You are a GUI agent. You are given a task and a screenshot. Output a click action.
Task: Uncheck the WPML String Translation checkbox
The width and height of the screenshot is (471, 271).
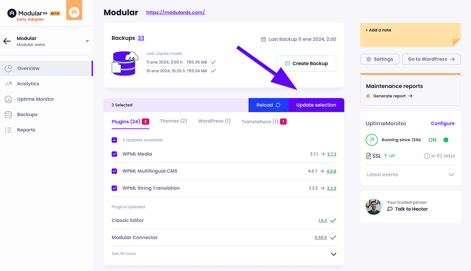pos(114,188)
